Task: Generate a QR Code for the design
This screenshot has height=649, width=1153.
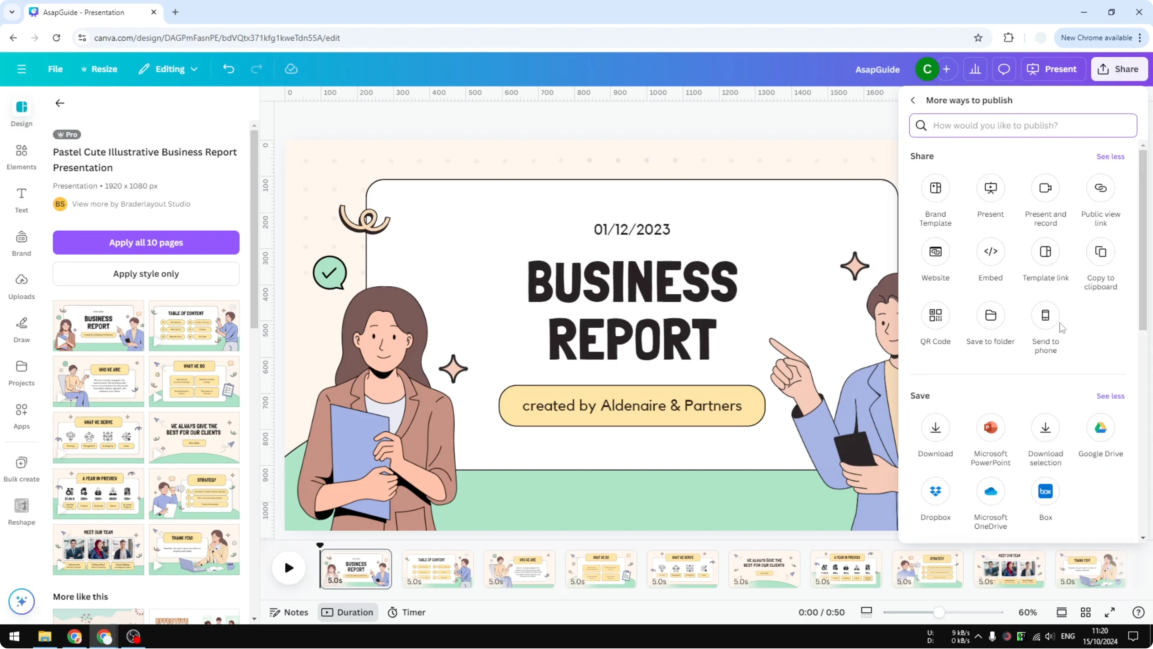Action: tap(935, 316)
